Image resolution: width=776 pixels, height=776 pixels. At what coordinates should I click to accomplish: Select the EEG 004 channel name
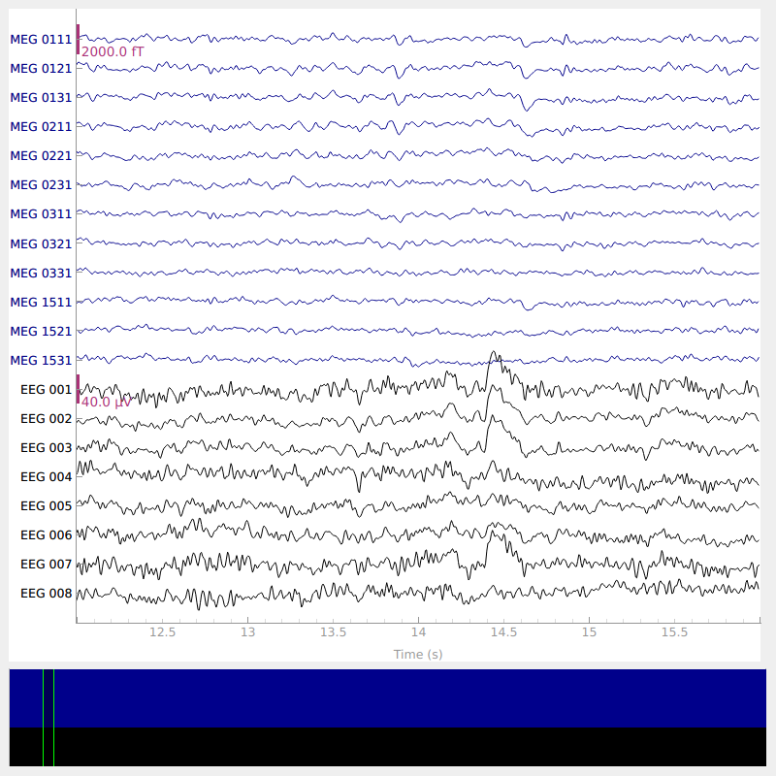pos(46,476)
